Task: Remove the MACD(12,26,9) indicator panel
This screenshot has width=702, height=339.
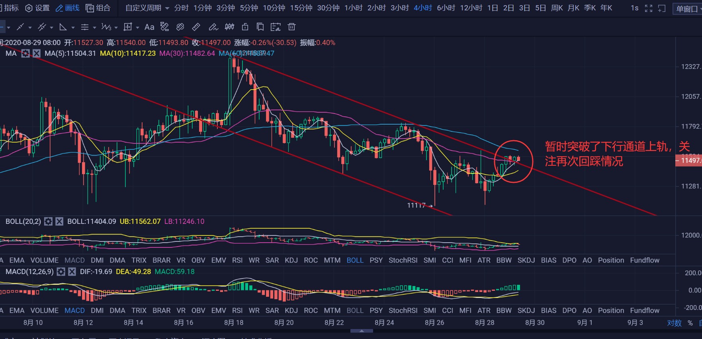Action: click(x=72, y=272)
